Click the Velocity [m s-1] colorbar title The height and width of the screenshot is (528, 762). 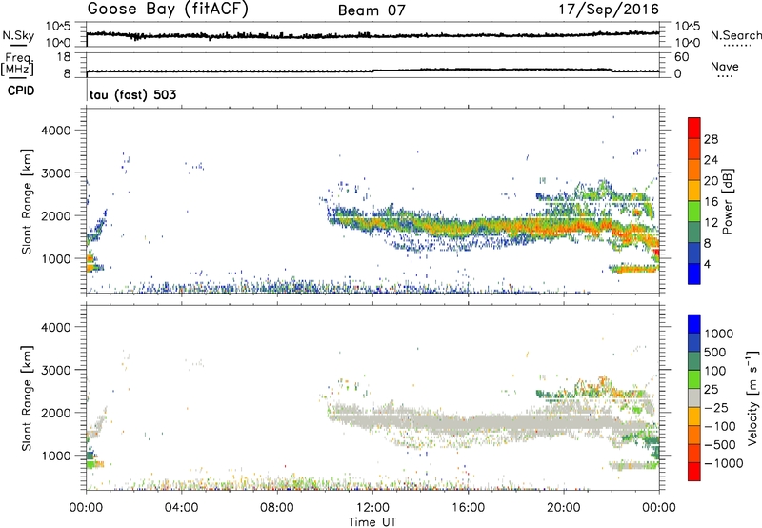[752, 397]
